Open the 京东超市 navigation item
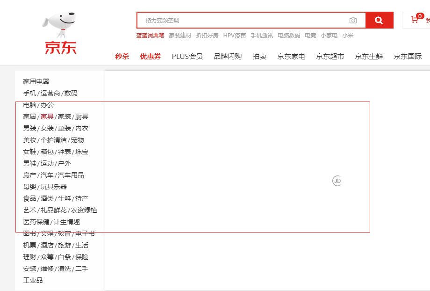The width and height of the screenshot is (430, 291). pyautogui.click(x=330, y=56)
